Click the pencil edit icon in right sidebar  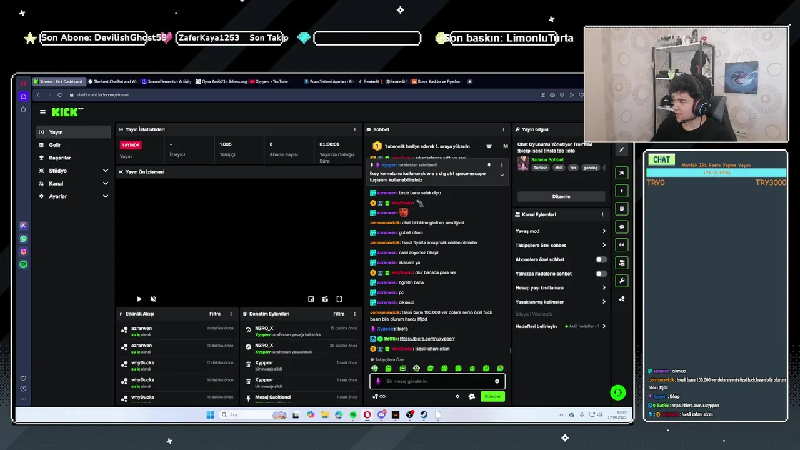(x=621, y=150)
